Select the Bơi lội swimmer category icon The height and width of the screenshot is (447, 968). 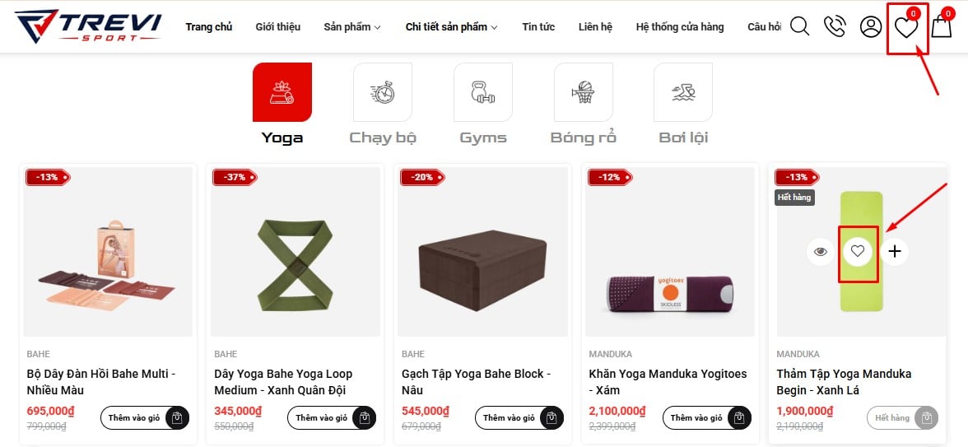click(x=683, y=92)
